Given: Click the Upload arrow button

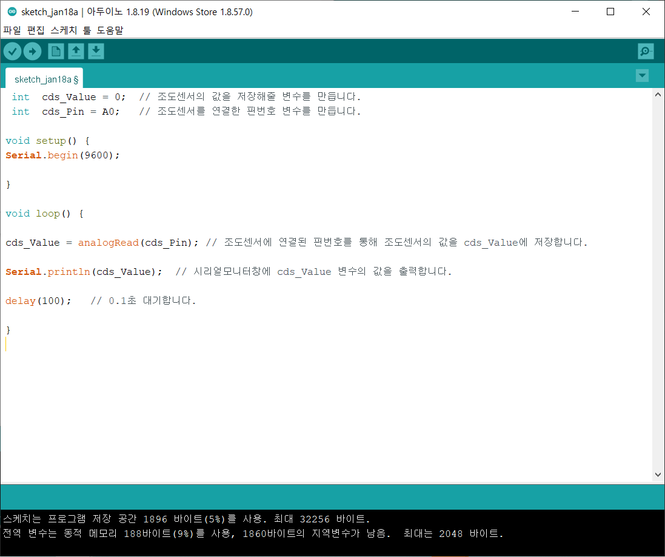Looking at the screenshot, I should point(32,52).
